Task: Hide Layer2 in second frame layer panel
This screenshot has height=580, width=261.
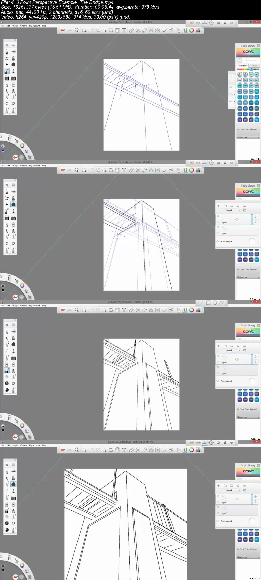Action: click(218, 216)
